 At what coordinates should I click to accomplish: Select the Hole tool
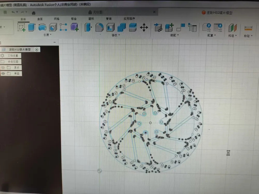(53, 27)
